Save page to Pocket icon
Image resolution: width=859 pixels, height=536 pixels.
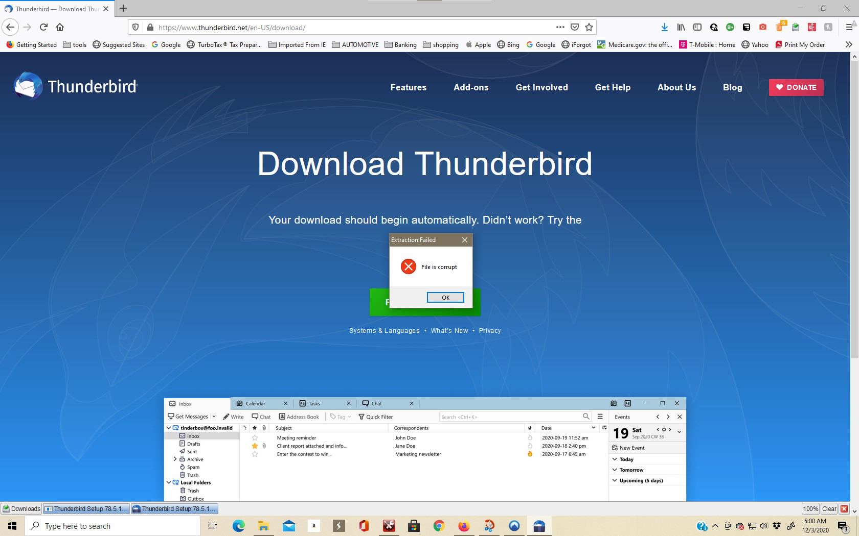(575, 27)
